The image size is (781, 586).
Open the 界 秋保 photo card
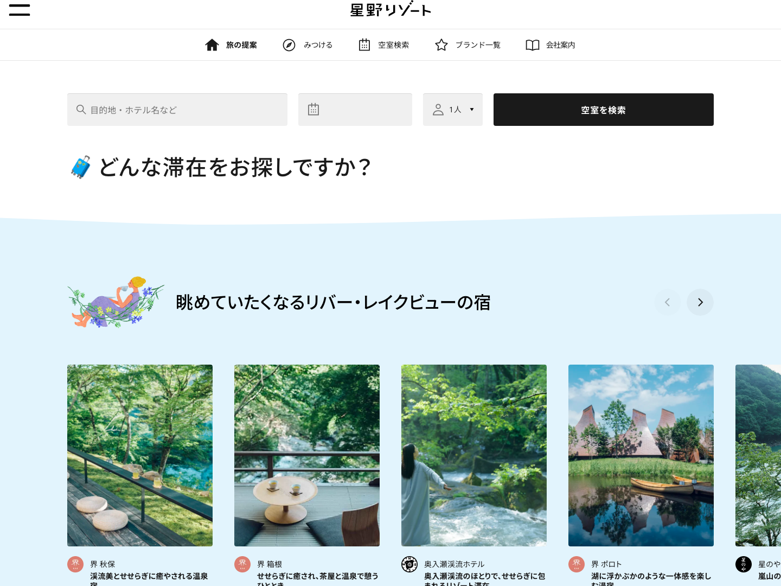pyautogui.click(x=140, y=455)
